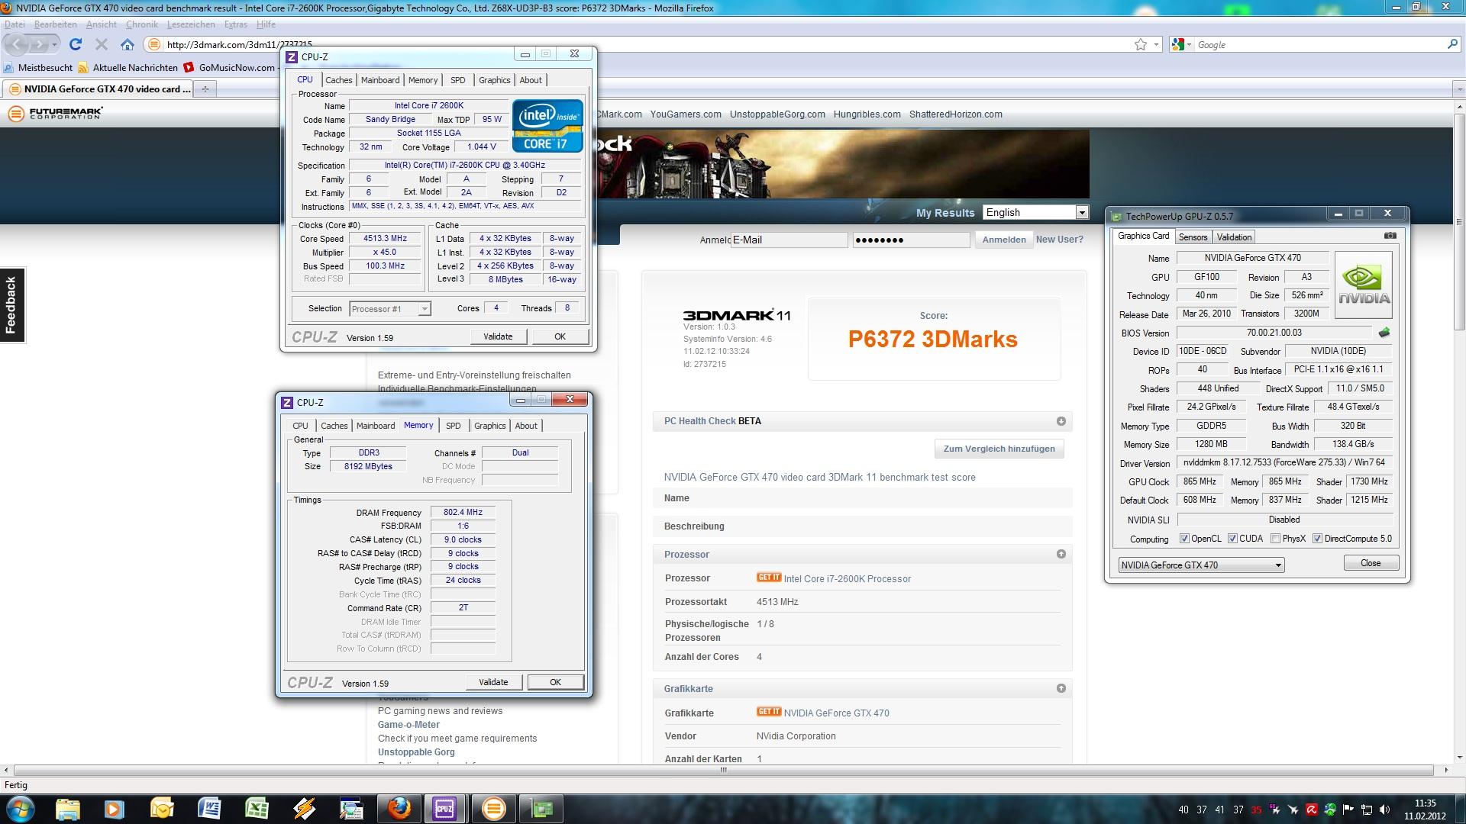Open Windows Media Player from the taskbar
The height and width of the screenshot is (824, 1466).
[115, 809]
